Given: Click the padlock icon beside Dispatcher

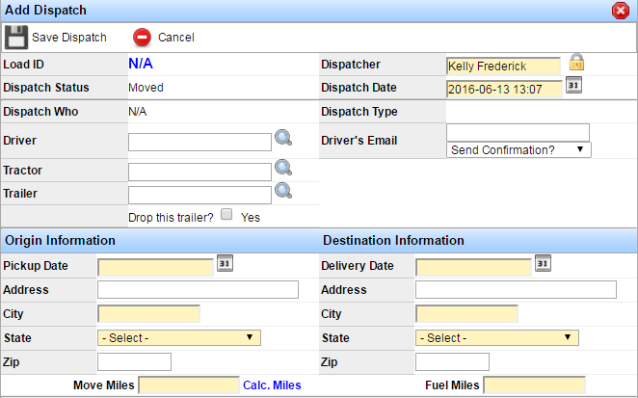Looking at the screenshot, I should click(x=576, y=63).
